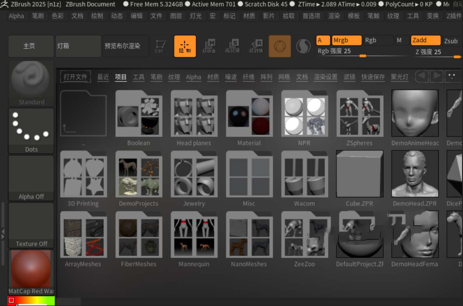
Task: Click the 主页 button
Action: coord(31,46)
